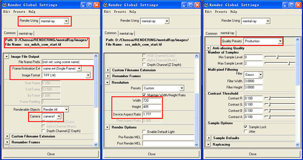Open Renderable Objects dropdown
Screen dimensions: 303x160
(x=55, y=110)
